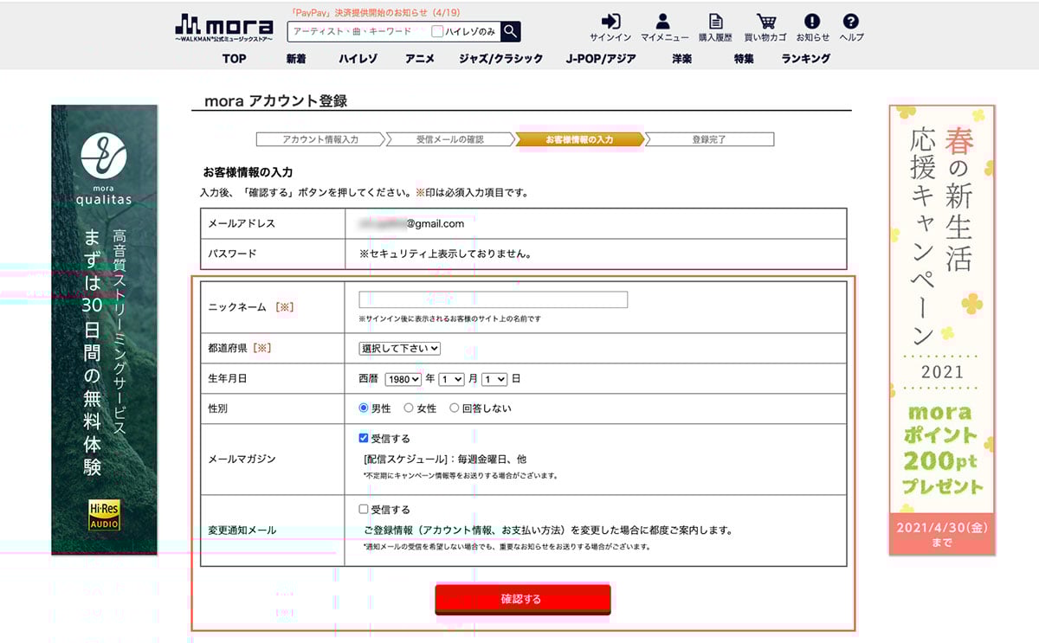Open shopping cart (買い物カゴ) icon
This screenshot has height=643, width=1039.
pos(765,27)
